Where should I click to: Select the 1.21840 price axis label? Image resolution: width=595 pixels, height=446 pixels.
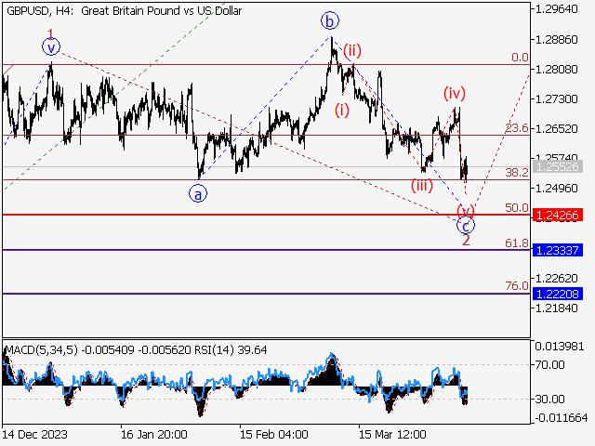[556, 308]
